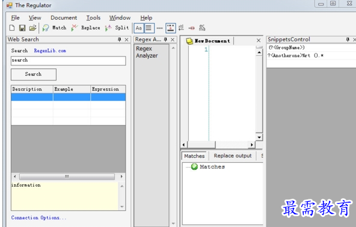
Task: Click the right-to-left option icon
Action: click(x=181, y=28)
